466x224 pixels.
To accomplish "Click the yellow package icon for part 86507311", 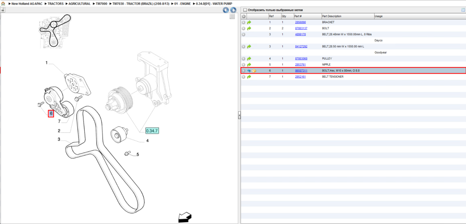I will coord(254,71).
